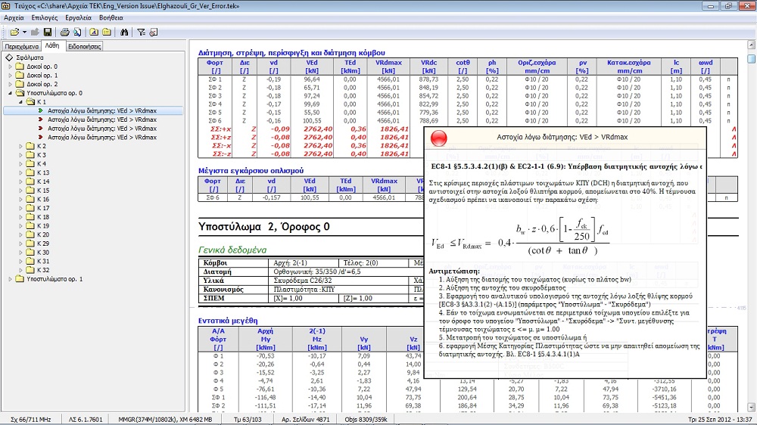The image size is (757, 425).
Task: Switch to the Ειδοποιήσεις tab
Action: point(84,47)
